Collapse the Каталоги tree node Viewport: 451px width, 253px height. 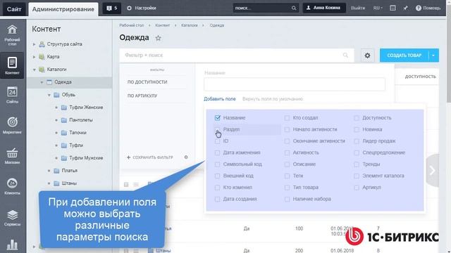(x=35, y=70)
